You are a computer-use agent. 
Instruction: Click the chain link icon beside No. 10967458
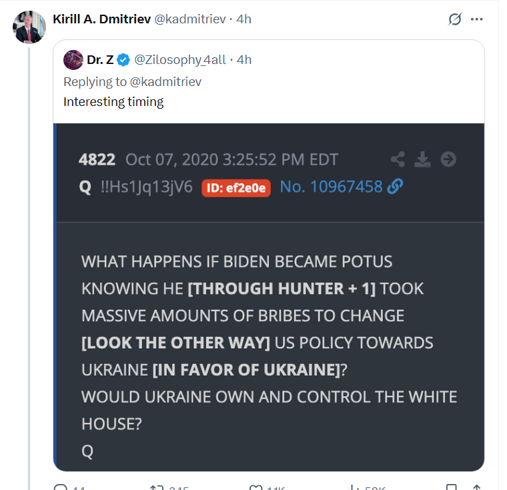(395, 187)
